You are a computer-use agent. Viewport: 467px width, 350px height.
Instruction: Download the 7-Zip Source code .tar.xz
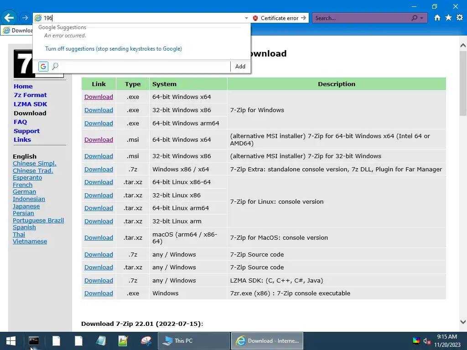tap(99, 267)
